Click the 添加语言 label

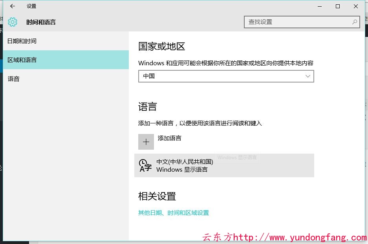click(169, 138)
